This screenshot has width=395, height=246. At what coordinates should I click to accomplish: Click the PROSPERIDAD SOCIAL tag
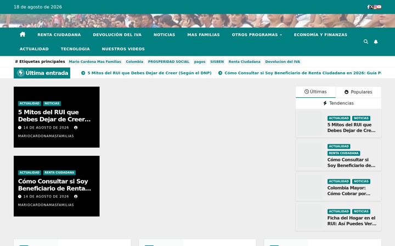(x=168, y=62)
